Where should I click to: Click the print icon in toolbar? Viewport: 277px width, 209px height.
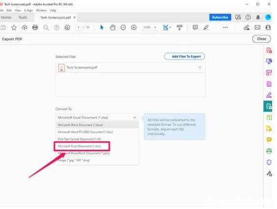pos(35,27)
